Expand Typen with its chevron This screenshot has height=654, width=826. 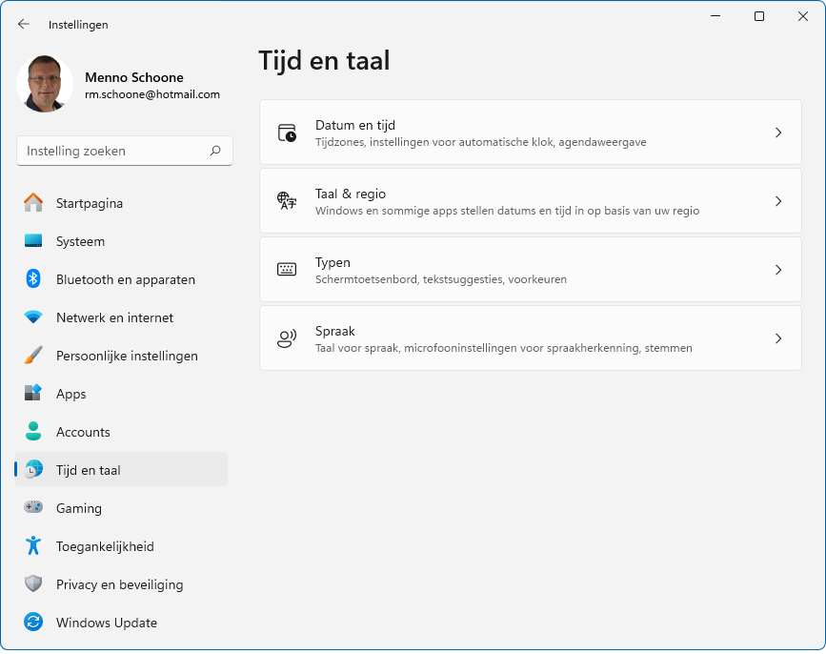click(x=778, y=270)
